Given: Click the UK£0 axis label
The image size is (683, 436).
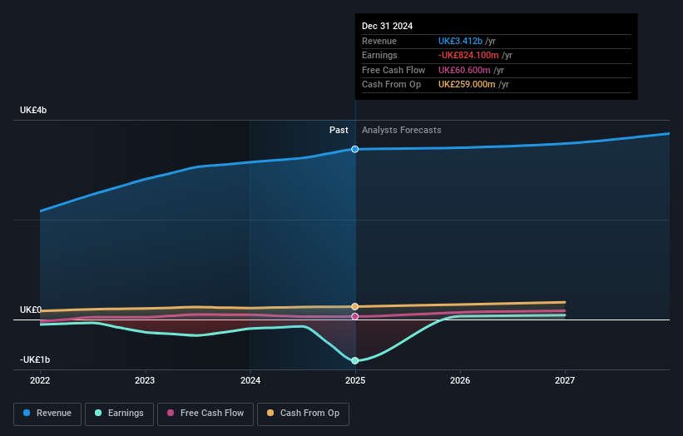Looking at the screenshot, I should point(31,310).
